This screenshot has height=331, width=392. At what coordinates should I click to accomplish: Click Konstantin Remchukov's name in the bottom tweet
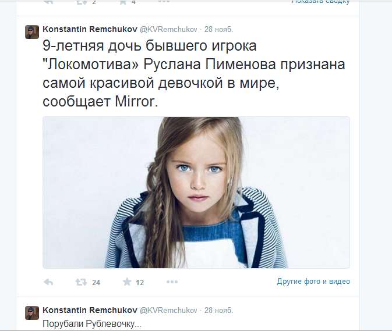(x=90, y=310)
